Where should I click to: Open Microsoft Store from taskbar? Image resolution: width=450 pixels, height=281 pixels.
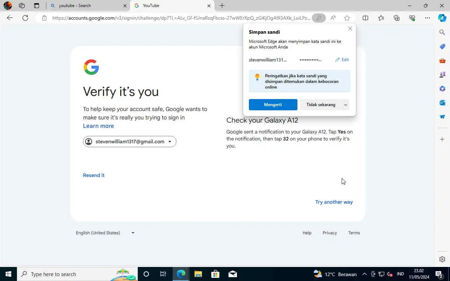[x=215, y=274]
